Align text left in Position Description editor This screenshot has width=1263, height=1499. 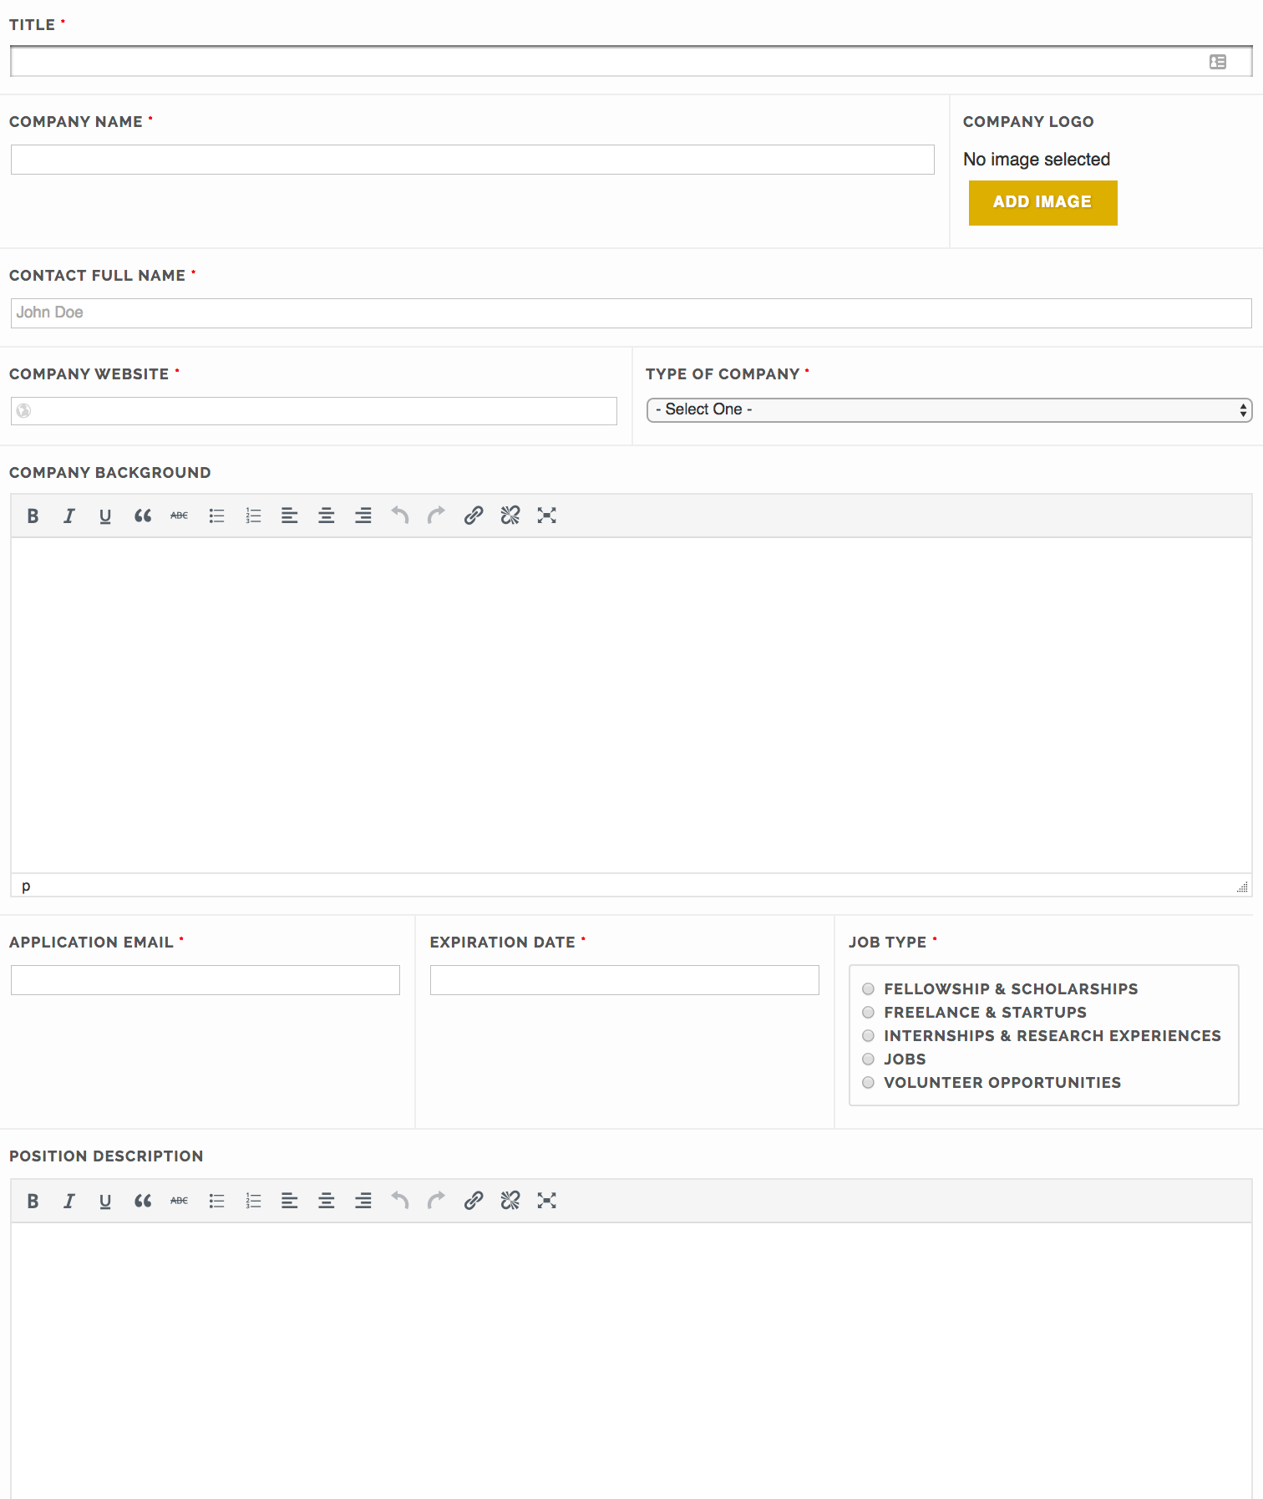point(290,1201)
